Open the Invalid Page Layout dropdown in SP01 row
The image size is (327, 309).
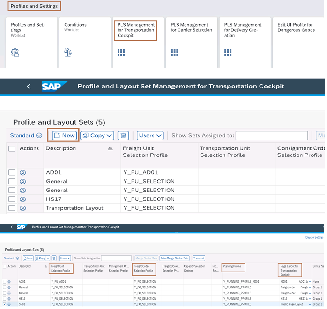tap(310, 304)
